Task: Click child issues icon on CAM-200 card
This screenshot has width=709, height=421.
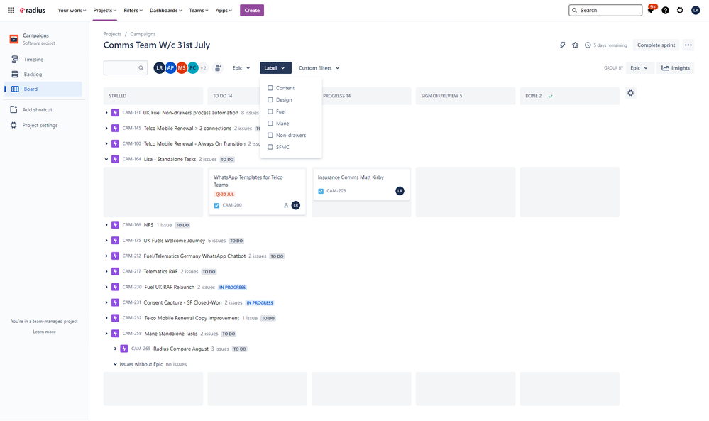Action: (x=286, y=205)
